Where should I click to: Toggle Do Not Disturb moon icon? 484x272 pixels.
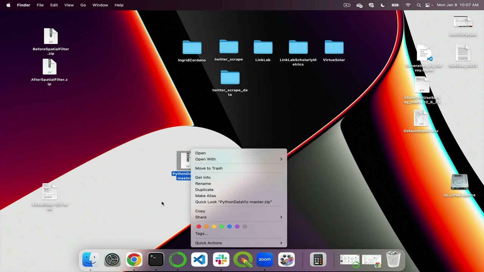tap(383, 5)
